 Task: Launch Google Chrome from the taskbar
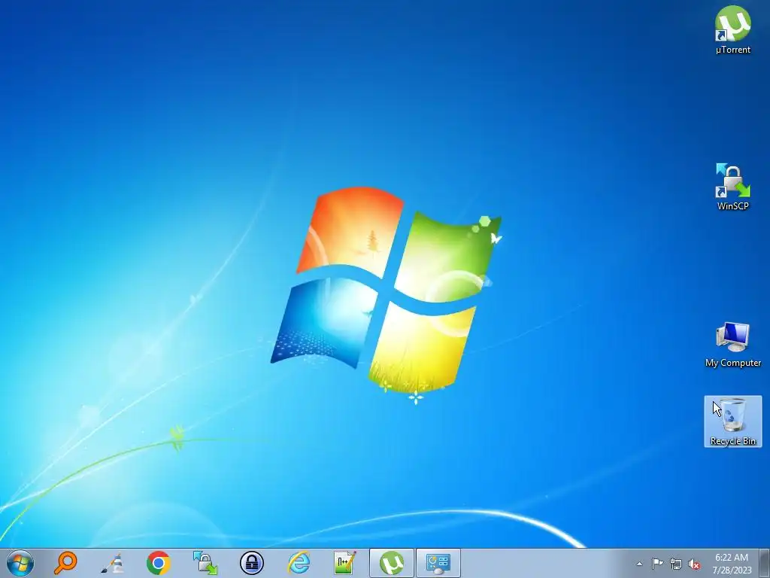pos(158,563)
